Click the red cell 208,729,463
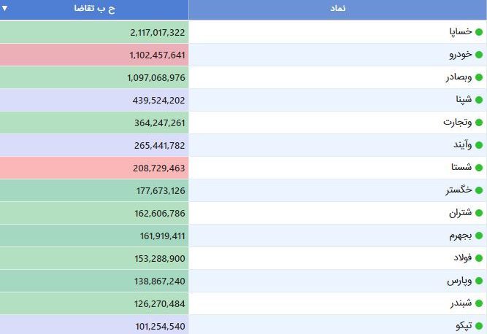Image resolution: width=487 pixels, height=334 pixels. coord(94,168)
